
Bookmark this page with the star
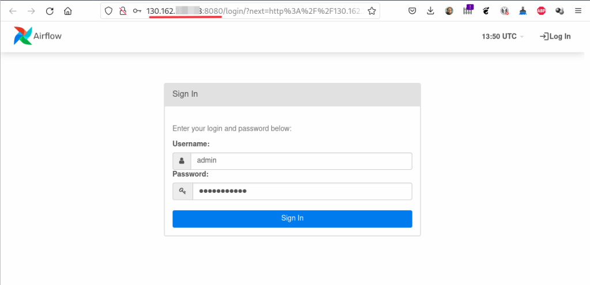pyautogui.click(x=372, y=11)
